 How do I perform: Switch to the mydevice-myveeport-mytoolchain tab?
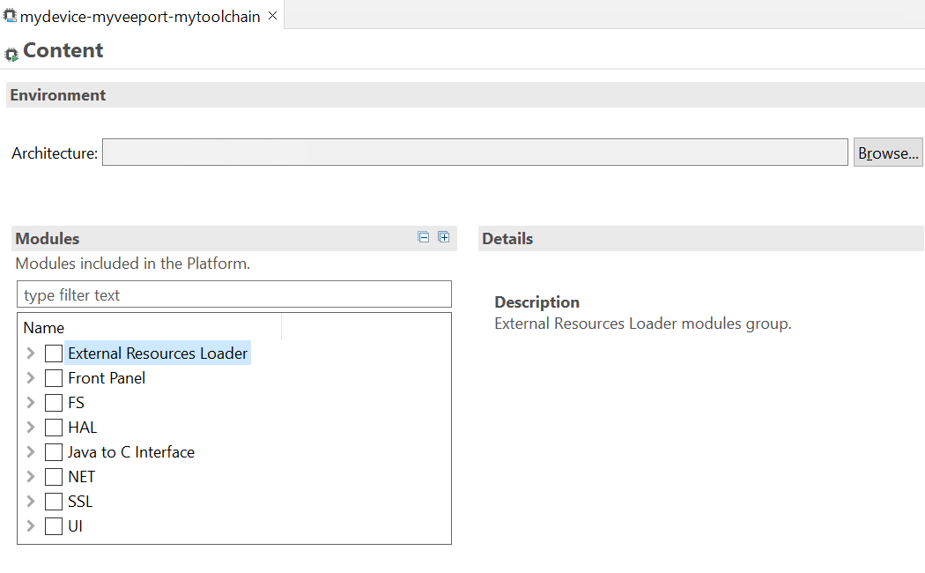pyautogui.click(x=137, y=15)
